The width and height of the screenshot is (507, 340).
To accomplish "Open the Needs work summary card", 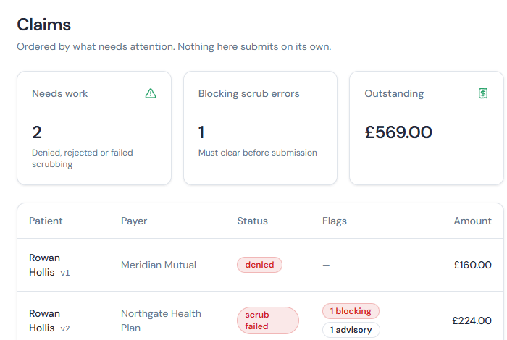I will [x=94, y=128].
